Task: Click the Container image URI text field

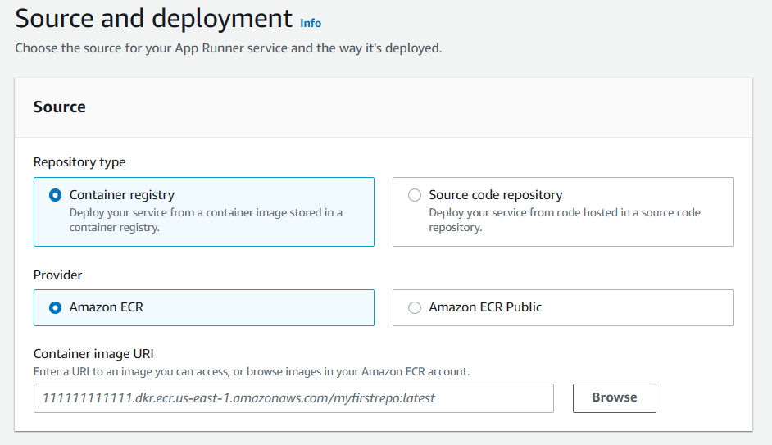Action: click(293, 398)
